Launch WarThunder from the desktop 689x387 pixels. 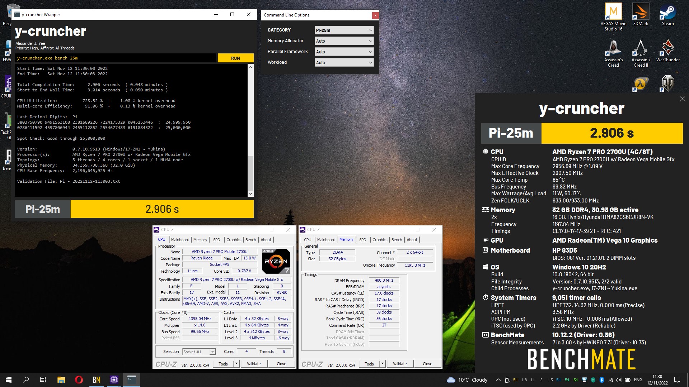(x=668, y=51)
